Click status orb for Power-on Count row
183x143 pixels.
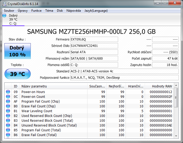(8, 97)
